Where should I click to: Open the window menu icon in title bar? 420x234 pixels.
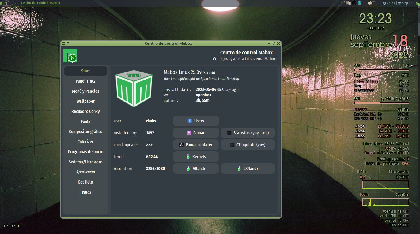63,43
